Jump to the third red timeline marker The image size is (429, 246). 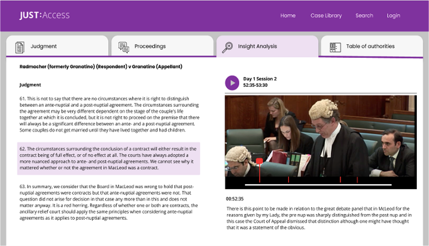tap(340, 180)
